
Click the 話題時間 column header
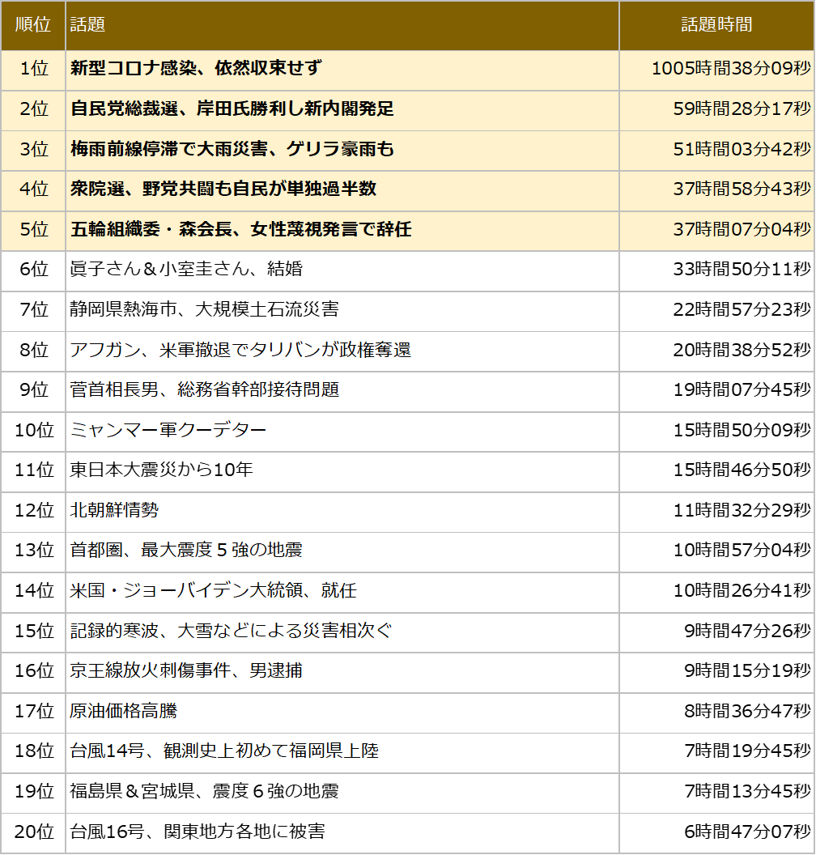point(716,25)
